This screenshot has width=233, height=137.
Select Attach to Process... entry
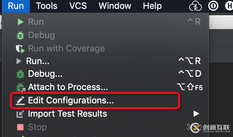(x=68, y=87)
